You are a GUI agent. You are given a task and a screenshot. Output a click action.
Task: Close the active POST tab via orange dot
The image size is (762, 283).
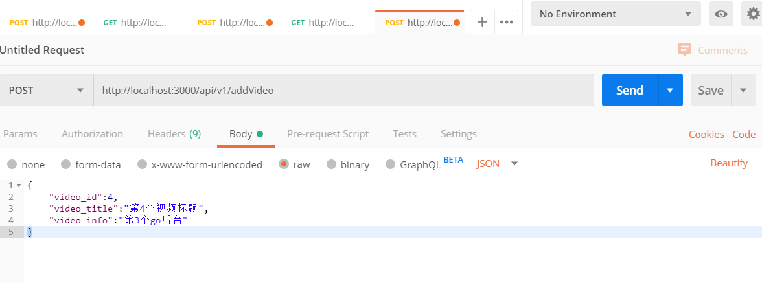[457, 22]
